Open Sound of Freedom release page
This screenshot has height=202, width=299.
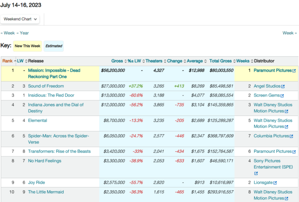coord(46,86)
